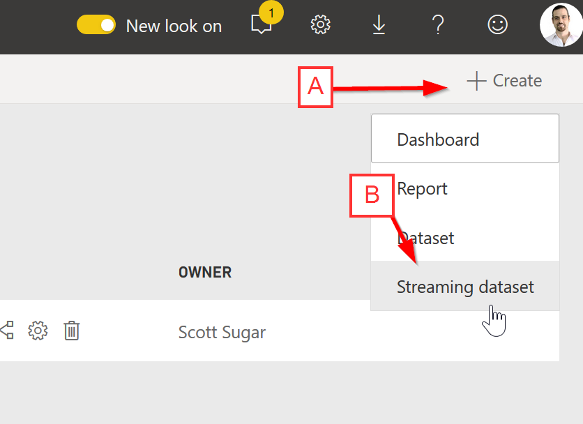Sort by the OWNER column header
This screenshot has width=583, height=424.
205,273
